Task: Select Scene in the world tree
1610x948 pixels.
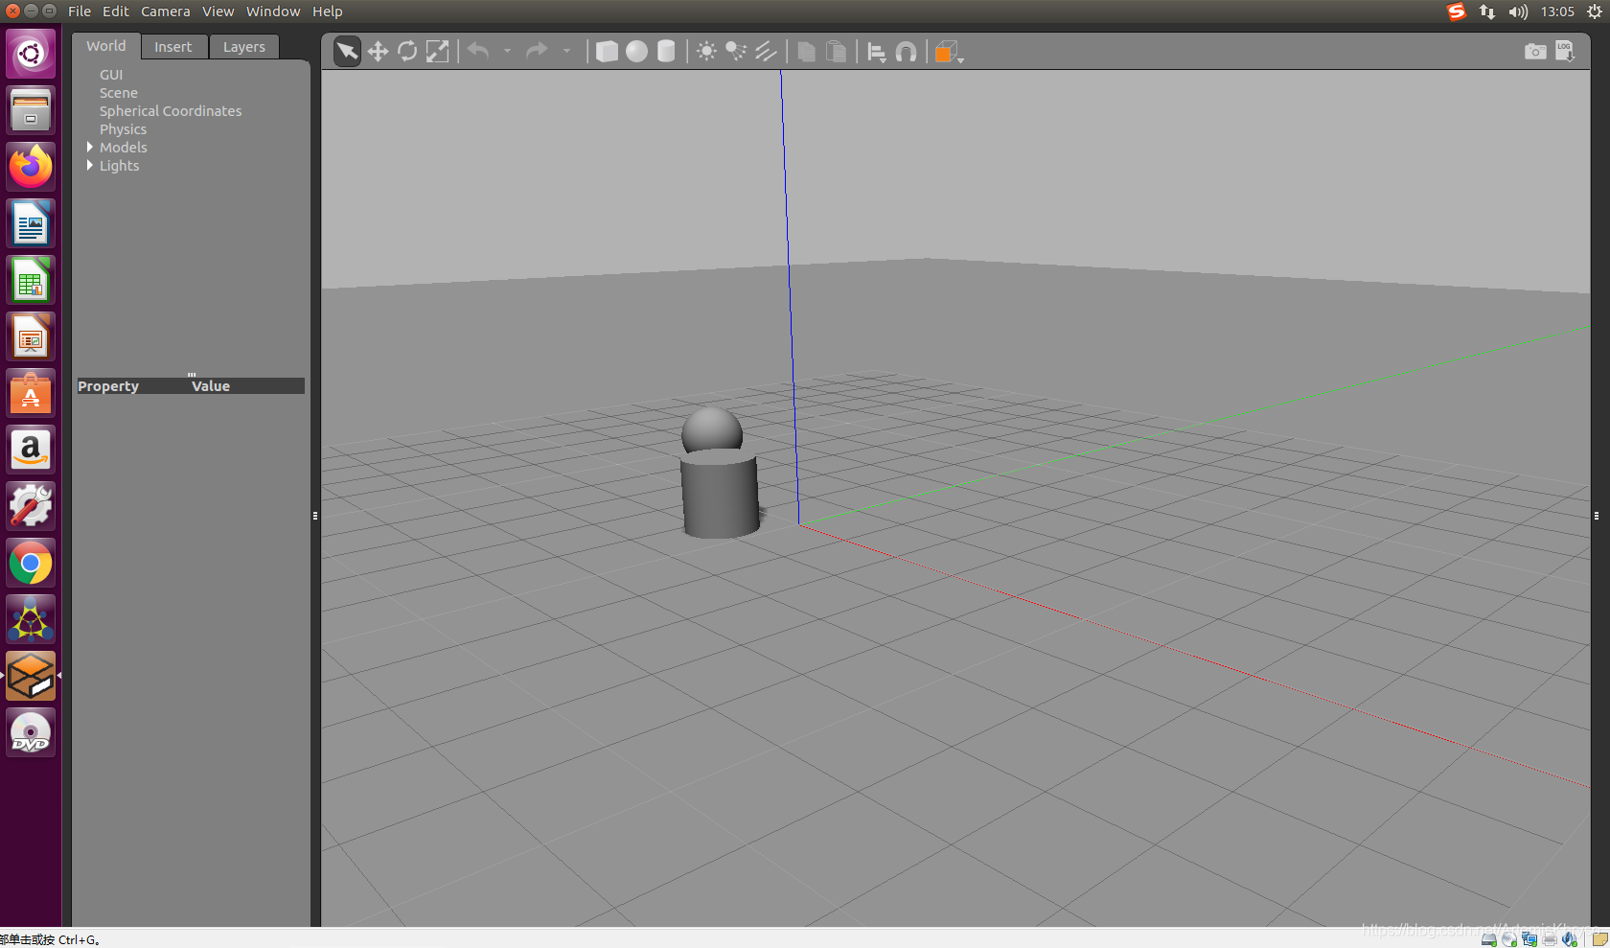Action: [x=119, y=93]
